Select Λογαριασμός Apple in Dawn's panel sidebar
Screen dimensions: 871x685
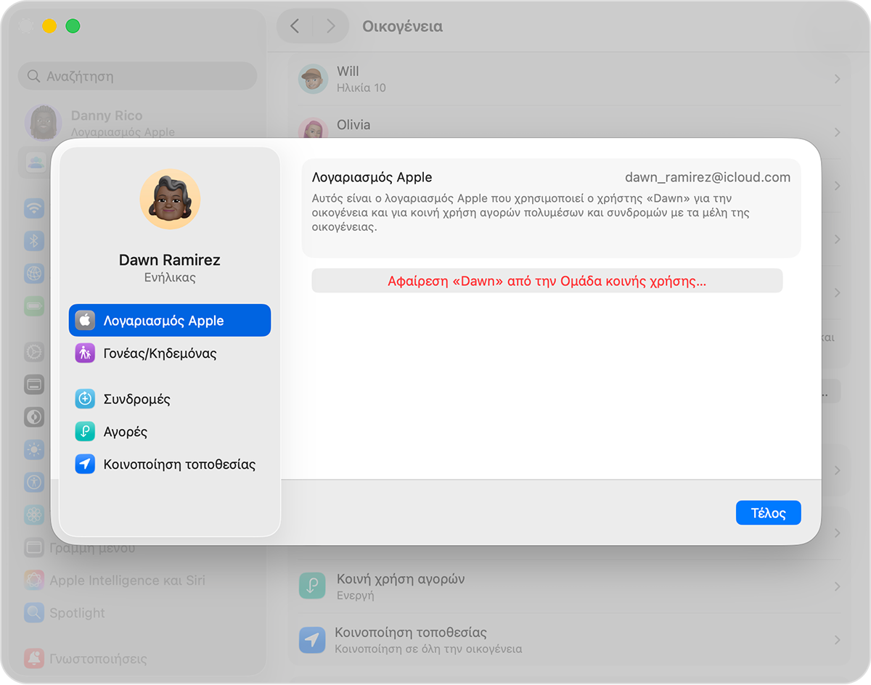[x=169, y=320]
